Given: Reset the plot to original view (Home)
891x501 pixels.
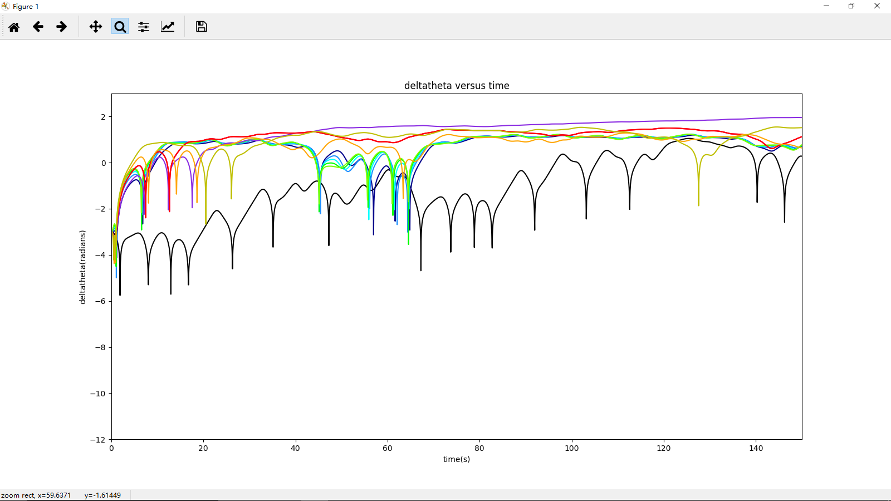Looking at the screenshot, I should (x=14, y=27).
